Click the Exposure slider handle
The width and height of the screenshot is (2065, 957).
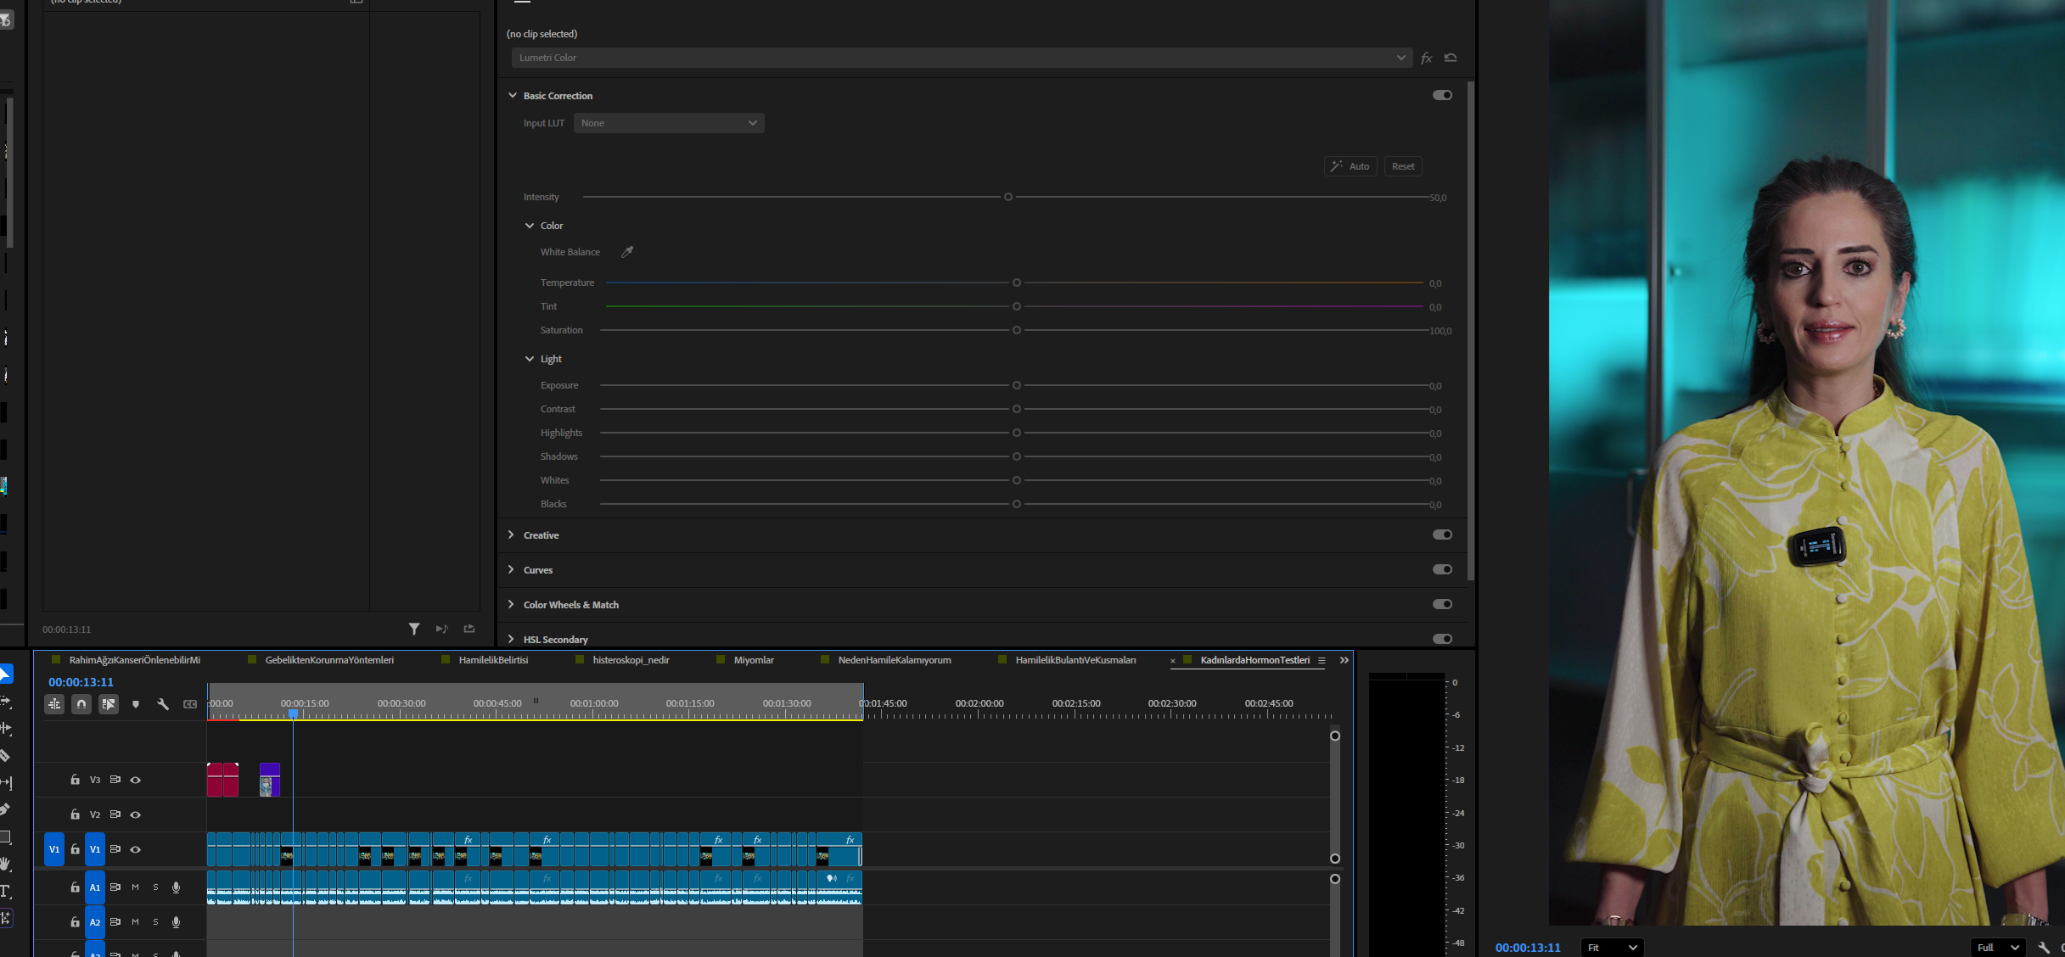[x=1017, y=385]
